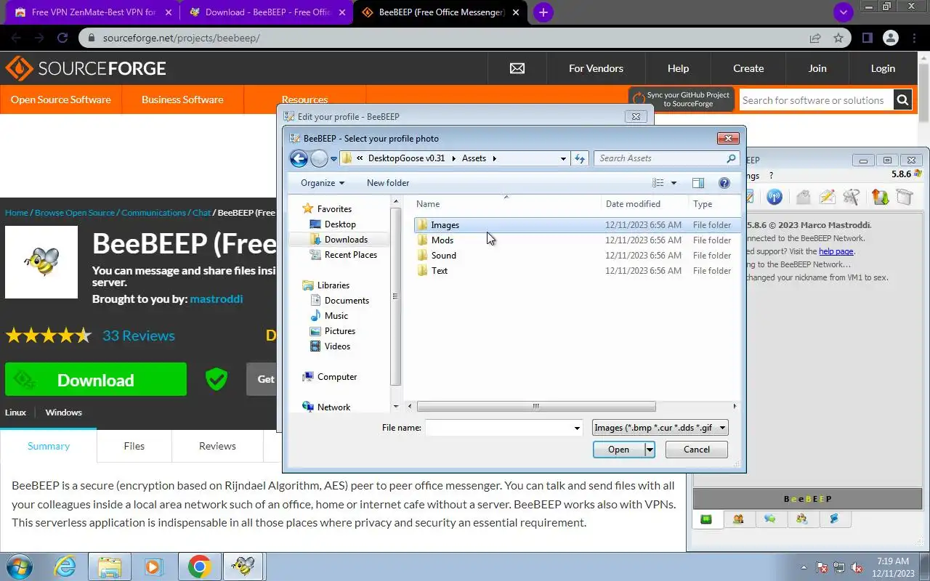Screen dimensions: 930x581
Task: Open the BeeBEEP chats bubble tab
Action: click(770, 519)
